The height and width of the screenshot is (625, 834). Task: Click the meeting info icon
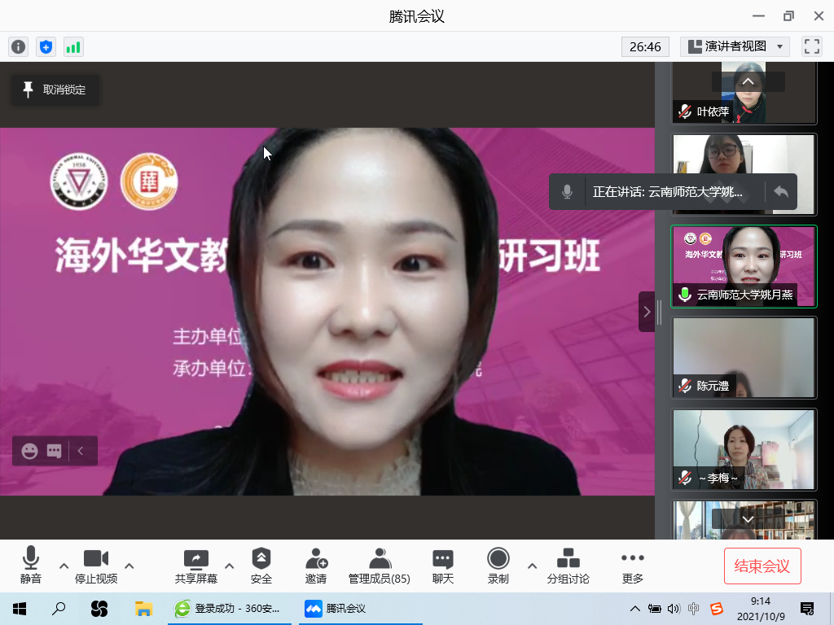click(18, 46)
